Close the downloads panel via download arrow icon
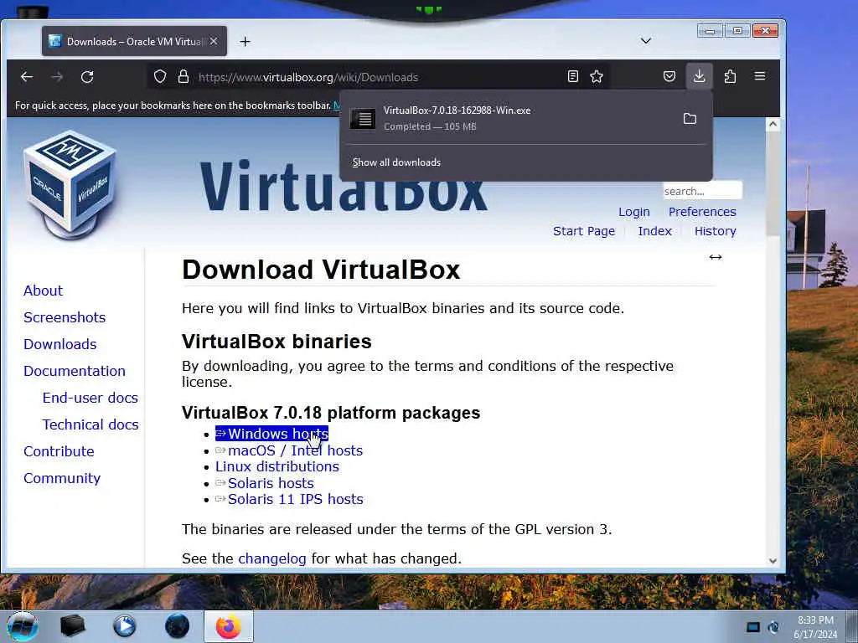 699,76
